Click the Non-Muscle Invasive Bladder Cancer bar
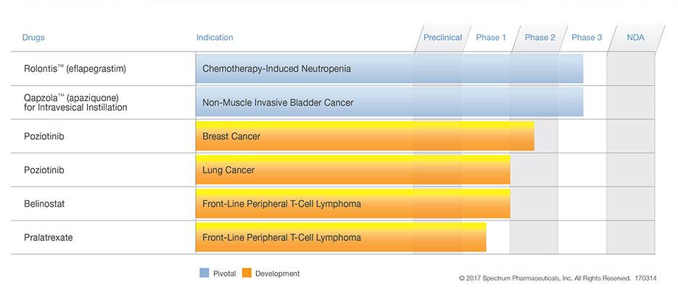 coord(389,102)
